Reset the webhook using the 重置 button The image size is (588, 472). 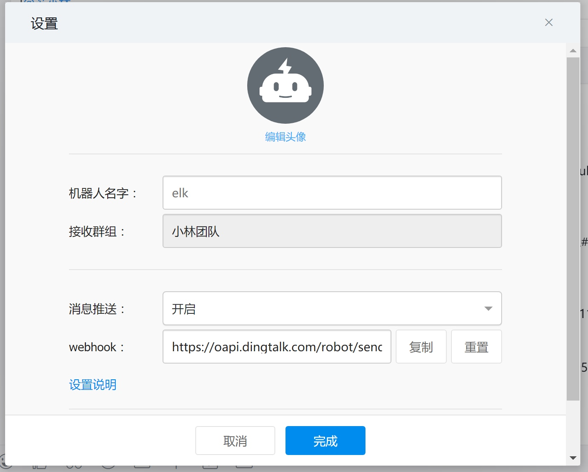477,347
